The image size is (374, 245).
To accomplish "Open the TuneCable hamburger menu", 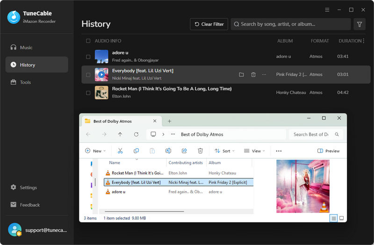I will click(327, 10).
